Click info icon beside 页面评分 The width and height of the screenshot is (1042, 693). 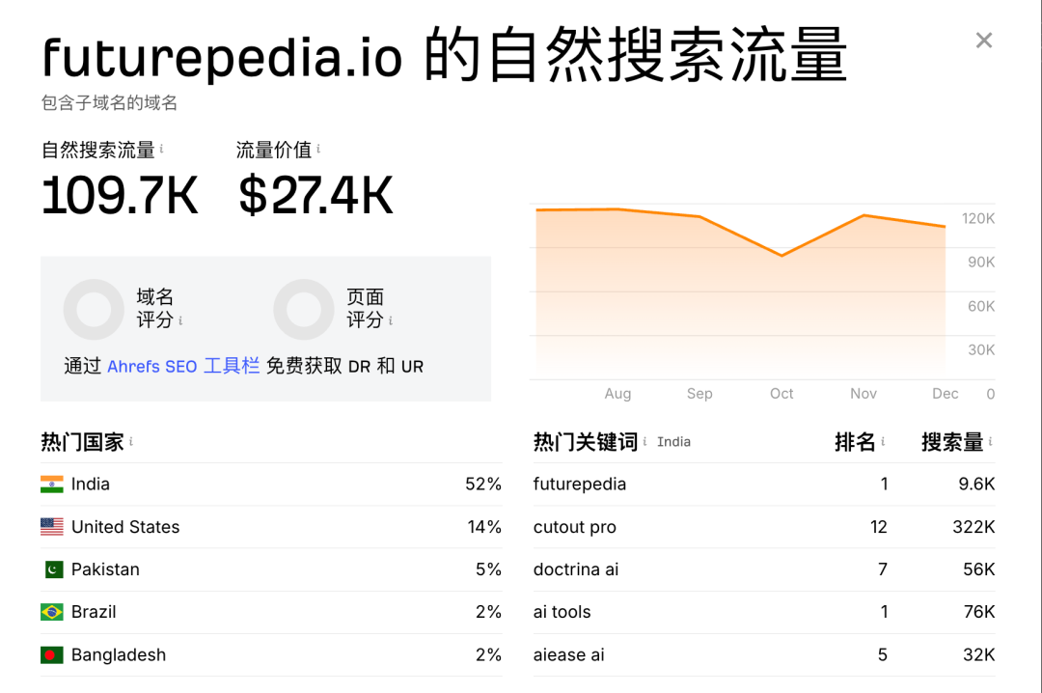[391, 320]
